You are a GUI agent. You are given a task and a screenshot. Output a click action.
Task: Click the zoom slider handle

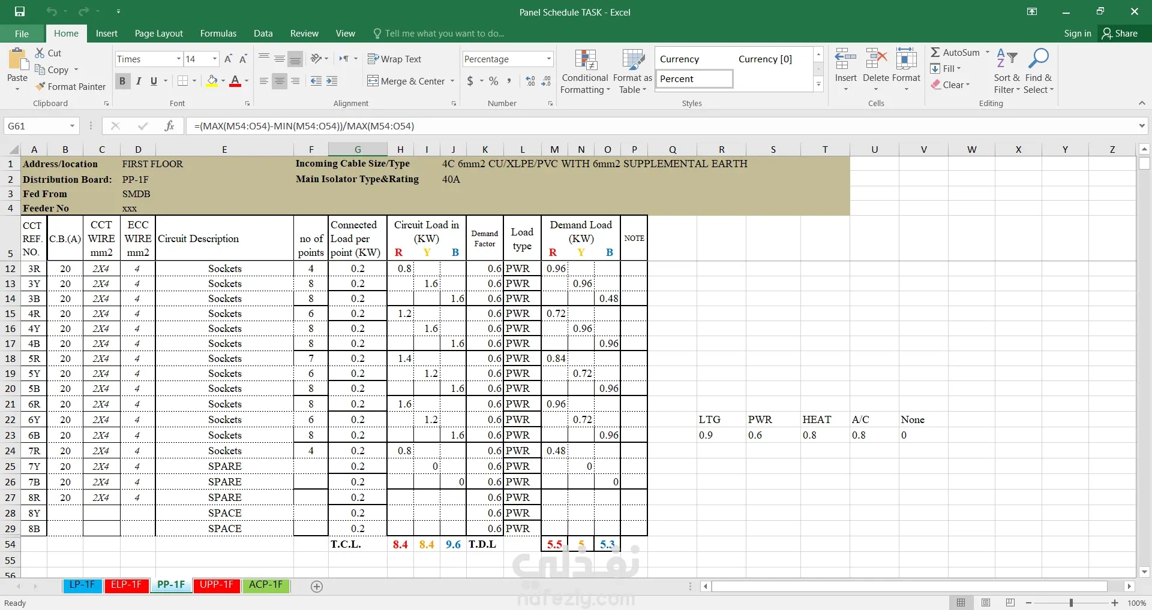tap(1071, 603)
